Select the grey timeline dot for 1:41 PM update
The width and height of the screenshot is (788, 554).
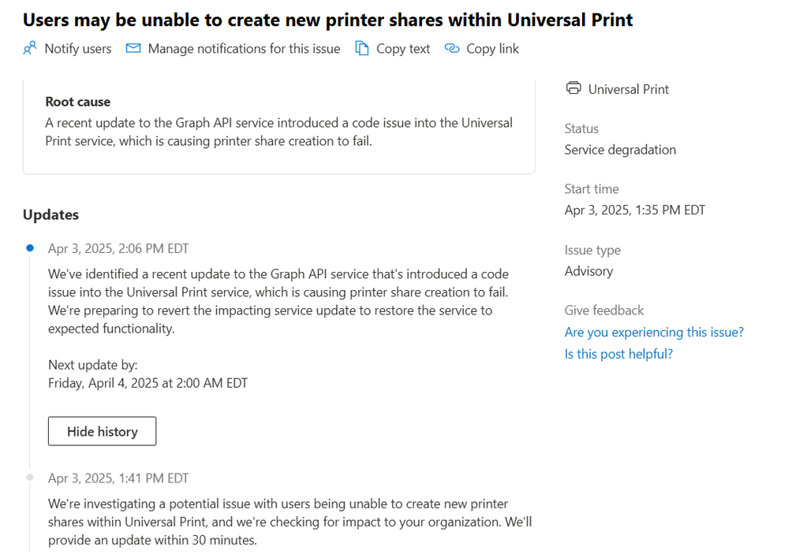(30, 478)
